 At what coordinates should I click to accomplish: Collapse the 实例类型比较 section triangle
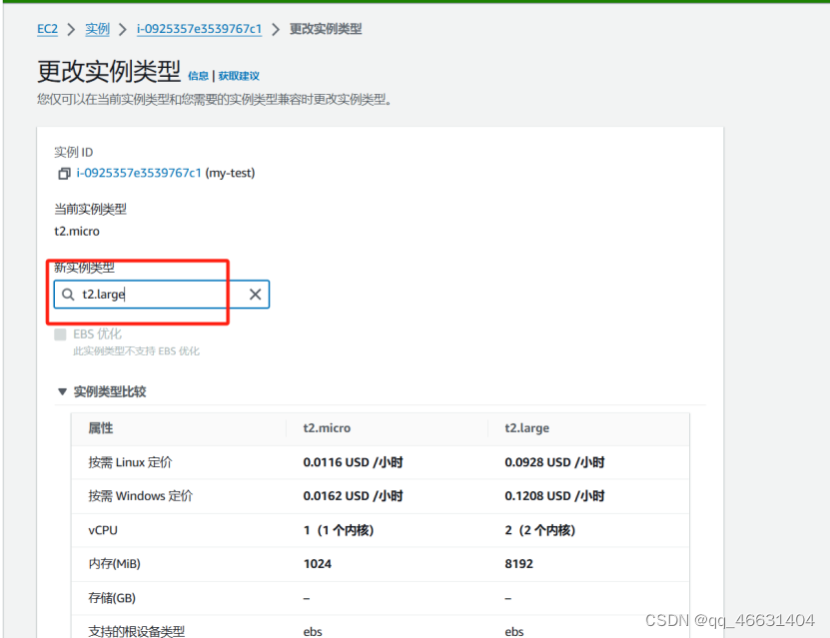pyautogui.click(x=62, y=392)
